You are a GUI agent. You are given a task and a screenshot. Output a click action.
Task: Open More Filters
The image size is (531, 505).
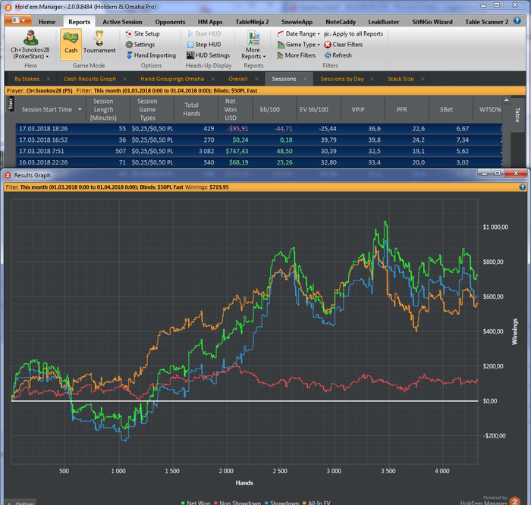point(296,55)
